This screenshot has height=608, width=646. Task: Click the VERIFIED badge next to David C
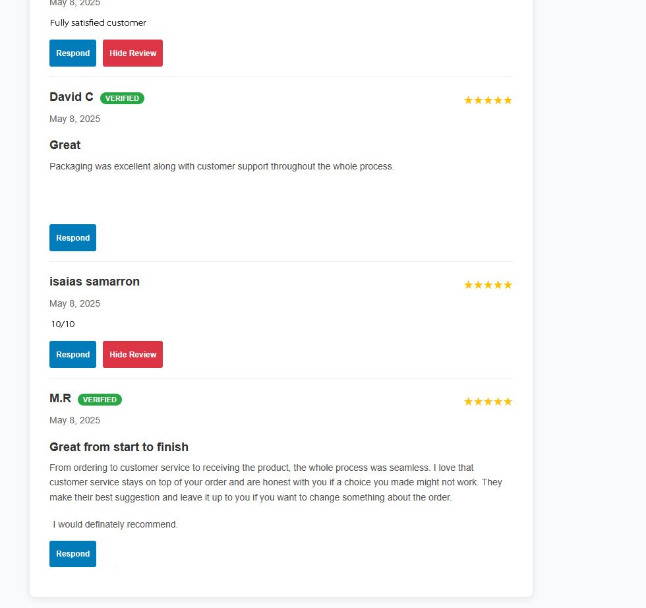pos(122,98)
